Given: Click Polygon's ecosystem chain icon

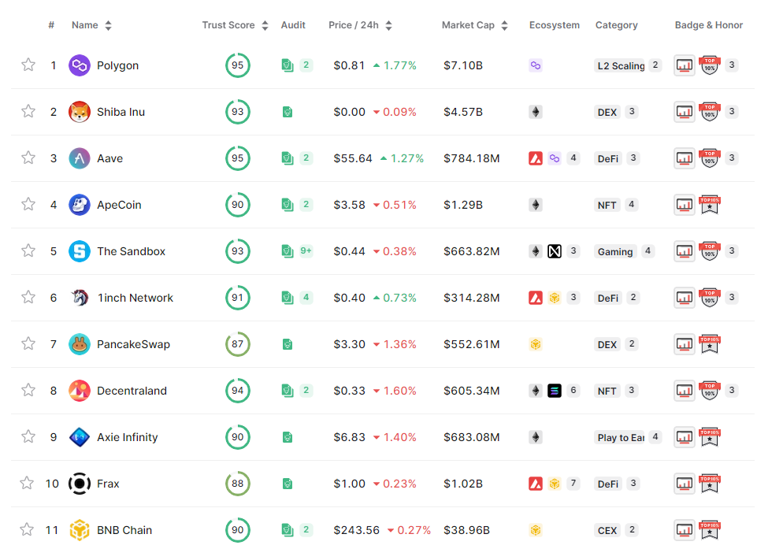Looking at the screenshot, I should [x=536, y=65].
